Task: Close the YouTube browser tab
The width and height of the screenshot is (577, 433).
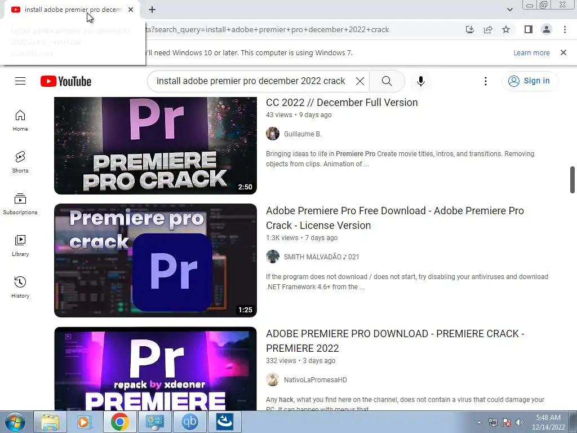Action: pyautogui.click(x=131, y=10)
